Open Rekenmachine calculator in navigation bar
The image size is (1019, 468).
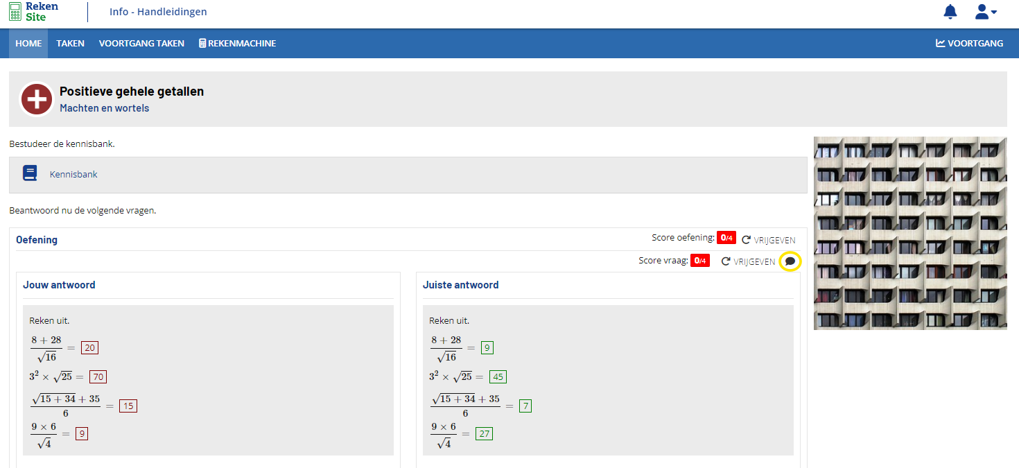pos(237,43)
